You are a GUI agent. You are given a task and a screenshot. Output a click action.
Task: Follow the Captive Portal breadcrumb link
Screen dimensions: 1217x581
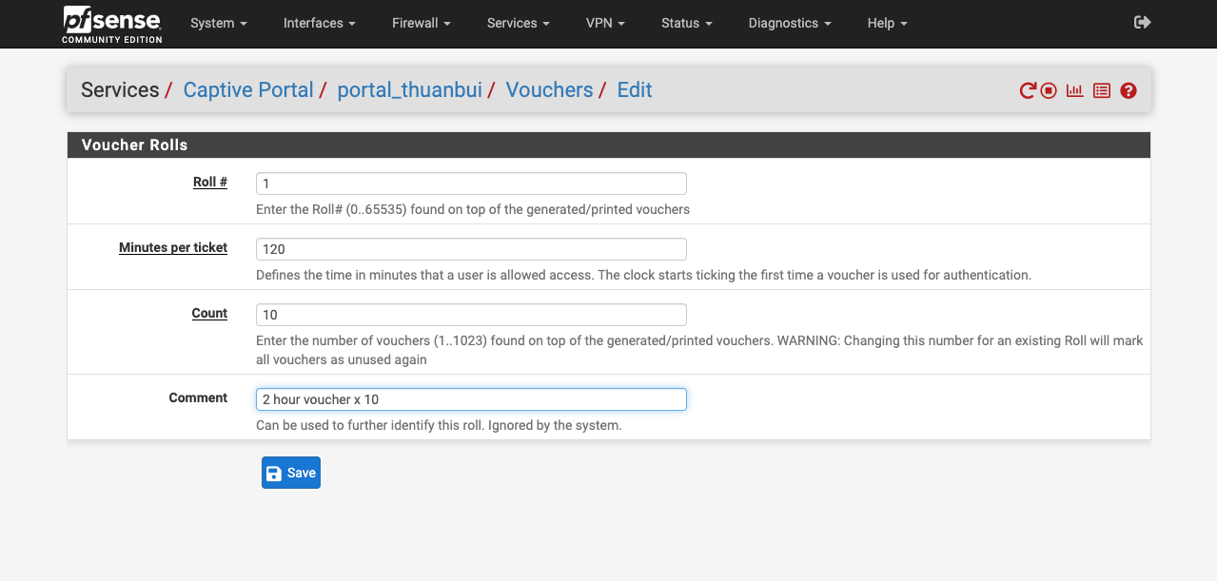coord(247,90)
